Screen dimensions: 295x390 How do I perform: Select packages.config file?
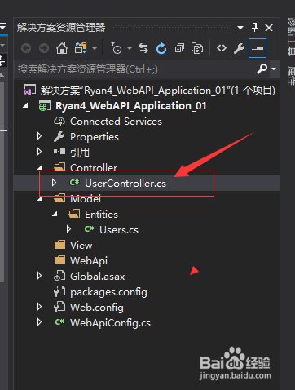pos(108,292)
